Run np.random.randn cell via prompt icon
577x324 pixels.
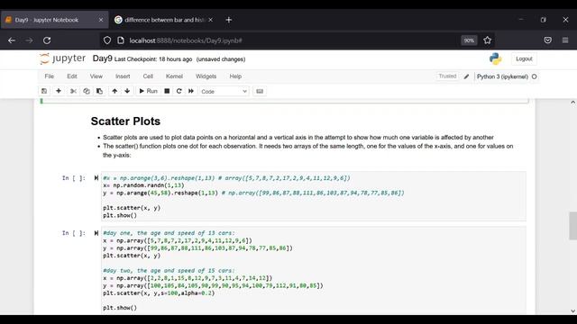[96, 178]
